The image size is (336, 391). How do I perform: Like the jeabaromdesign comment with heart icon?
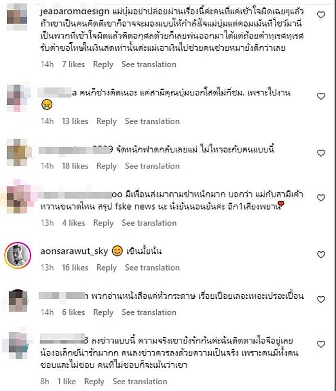click(x=321, y=15)
